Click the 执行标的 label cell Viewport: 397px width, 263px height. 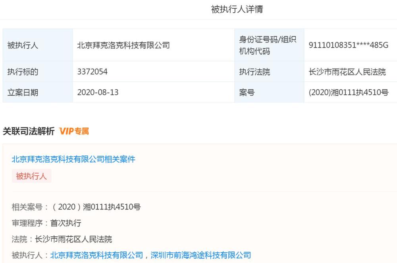pyautogui.click(x=38, y=71)
